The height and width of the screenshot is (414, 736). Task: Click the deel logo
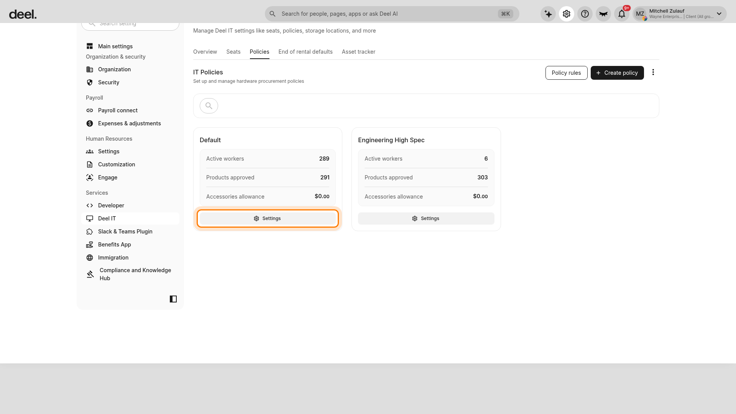tap(23, 15)
